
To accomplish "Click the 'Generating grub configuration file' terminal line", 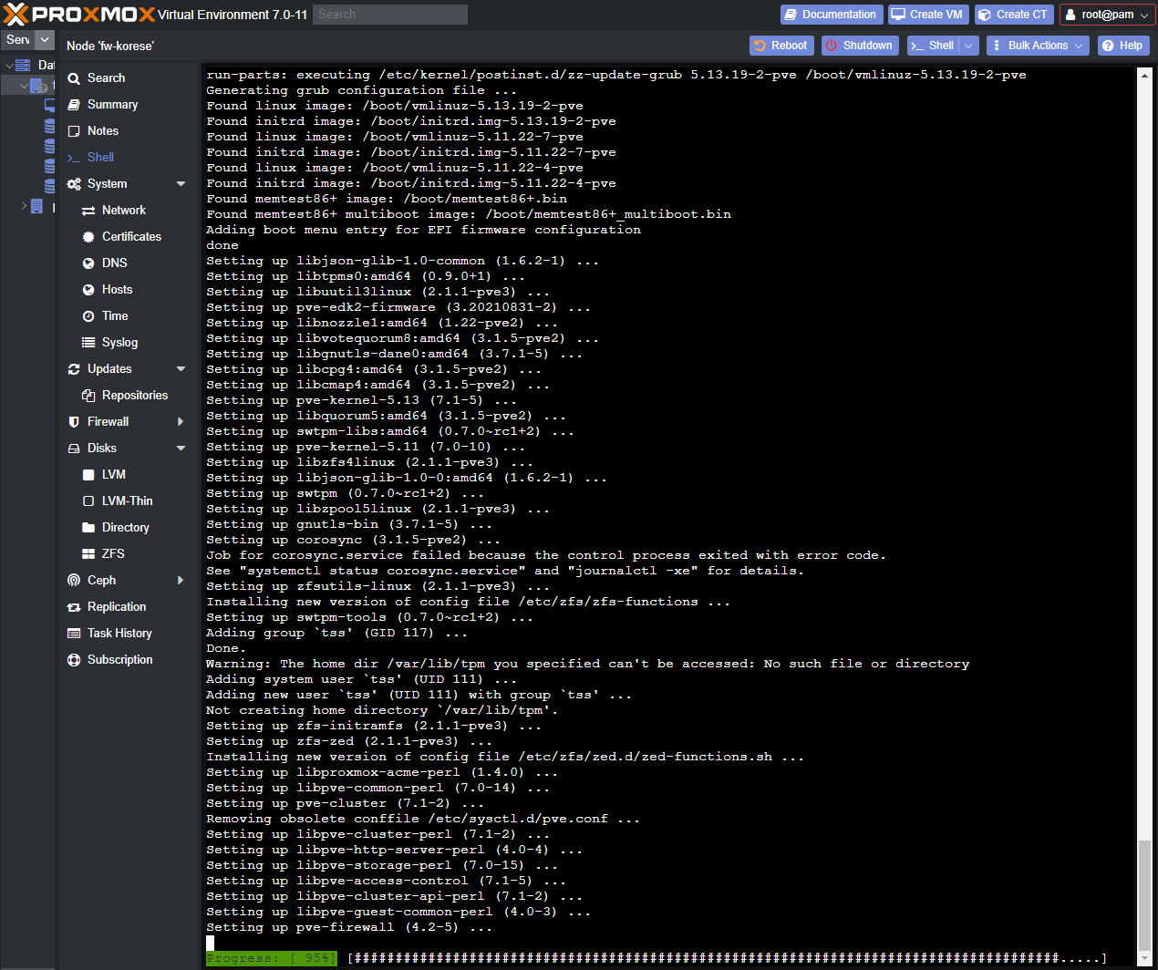I will pos(361,90).
